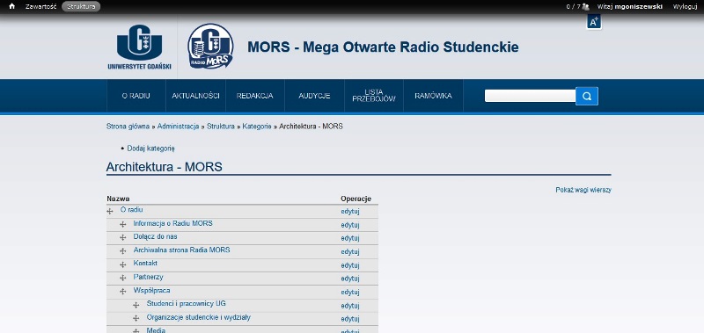Open the Współpraca category
Screen dimensions: 704x333
(151, 291)
